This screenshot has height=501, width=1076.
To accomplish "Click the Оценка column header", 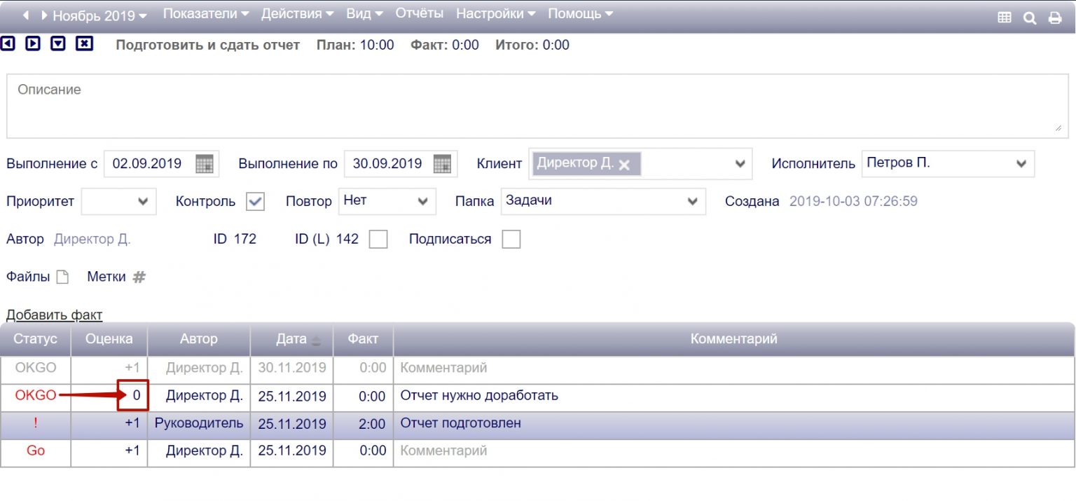I will (x=109, y=339).
